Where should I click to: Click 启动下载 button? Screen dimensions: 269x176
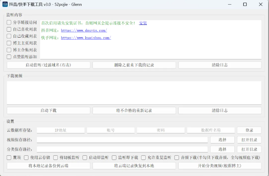tap(49, 111)
